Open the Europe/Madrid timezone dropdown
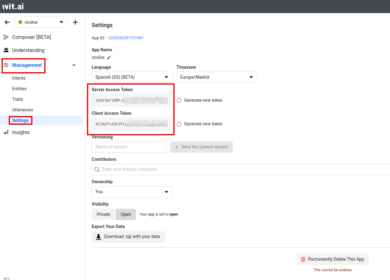 tap(217, 77)
